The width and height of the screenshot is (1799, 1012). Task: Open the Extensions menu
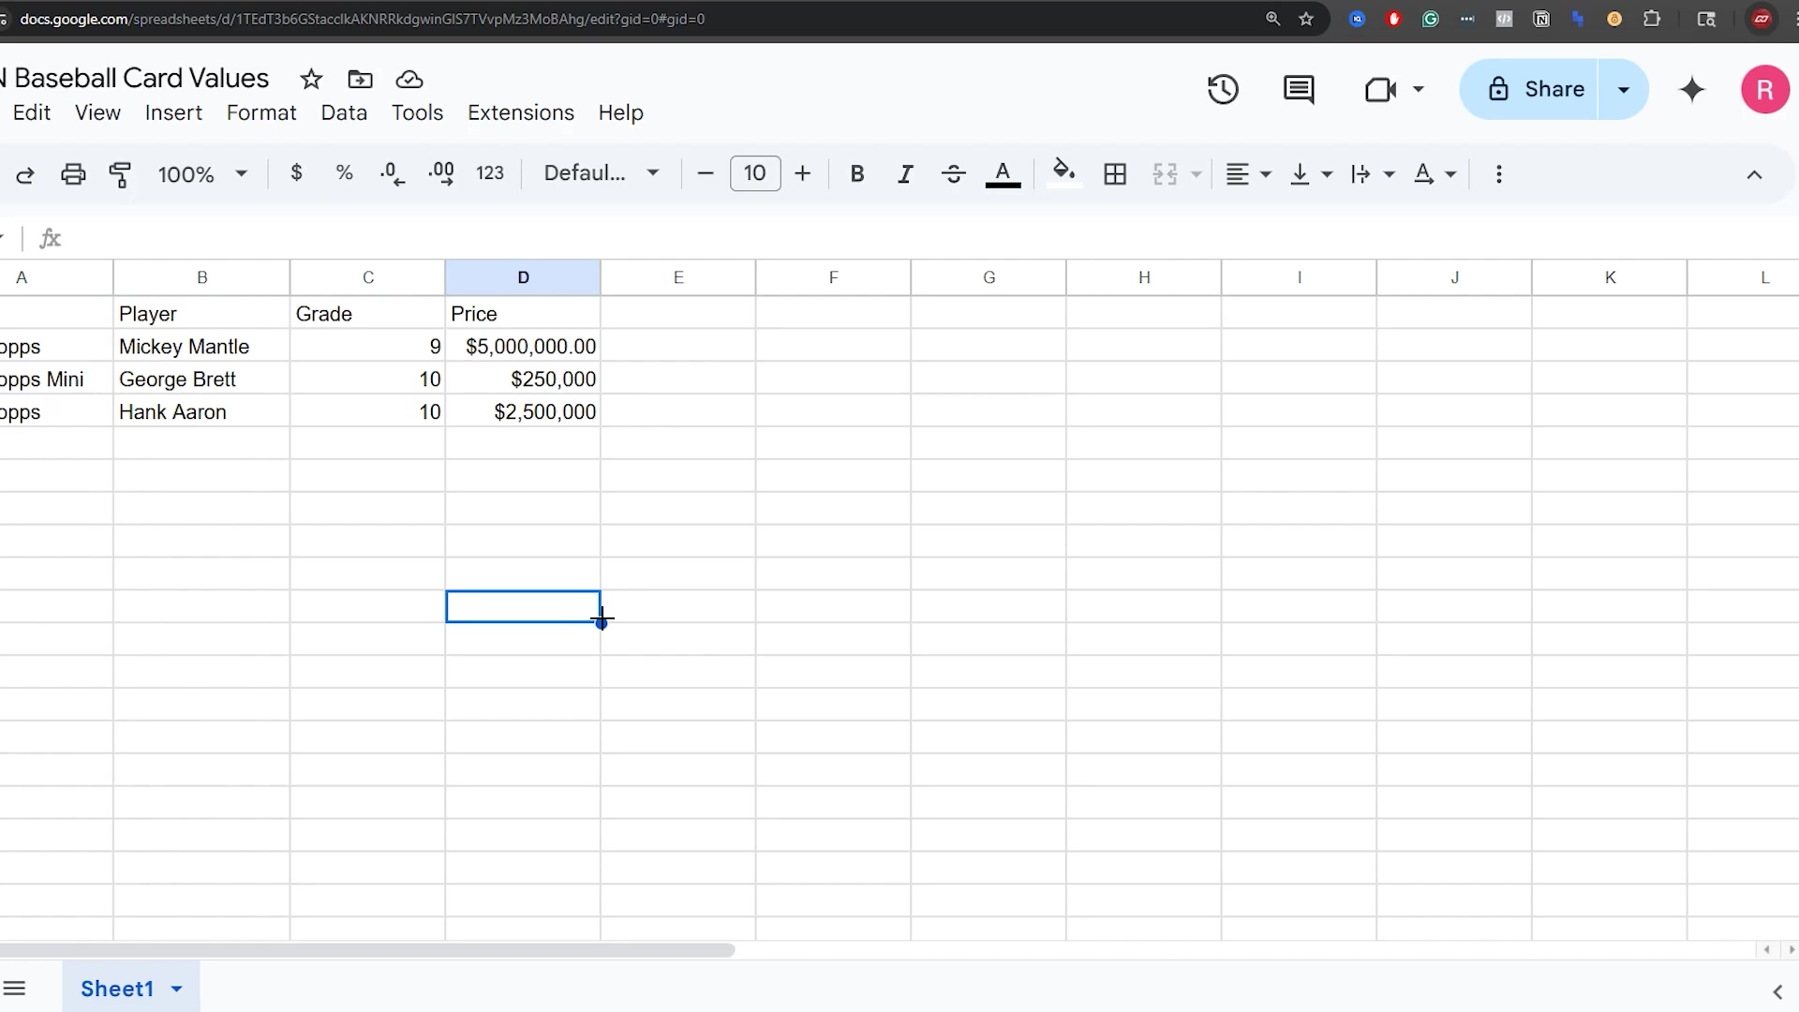coord(520,112)
